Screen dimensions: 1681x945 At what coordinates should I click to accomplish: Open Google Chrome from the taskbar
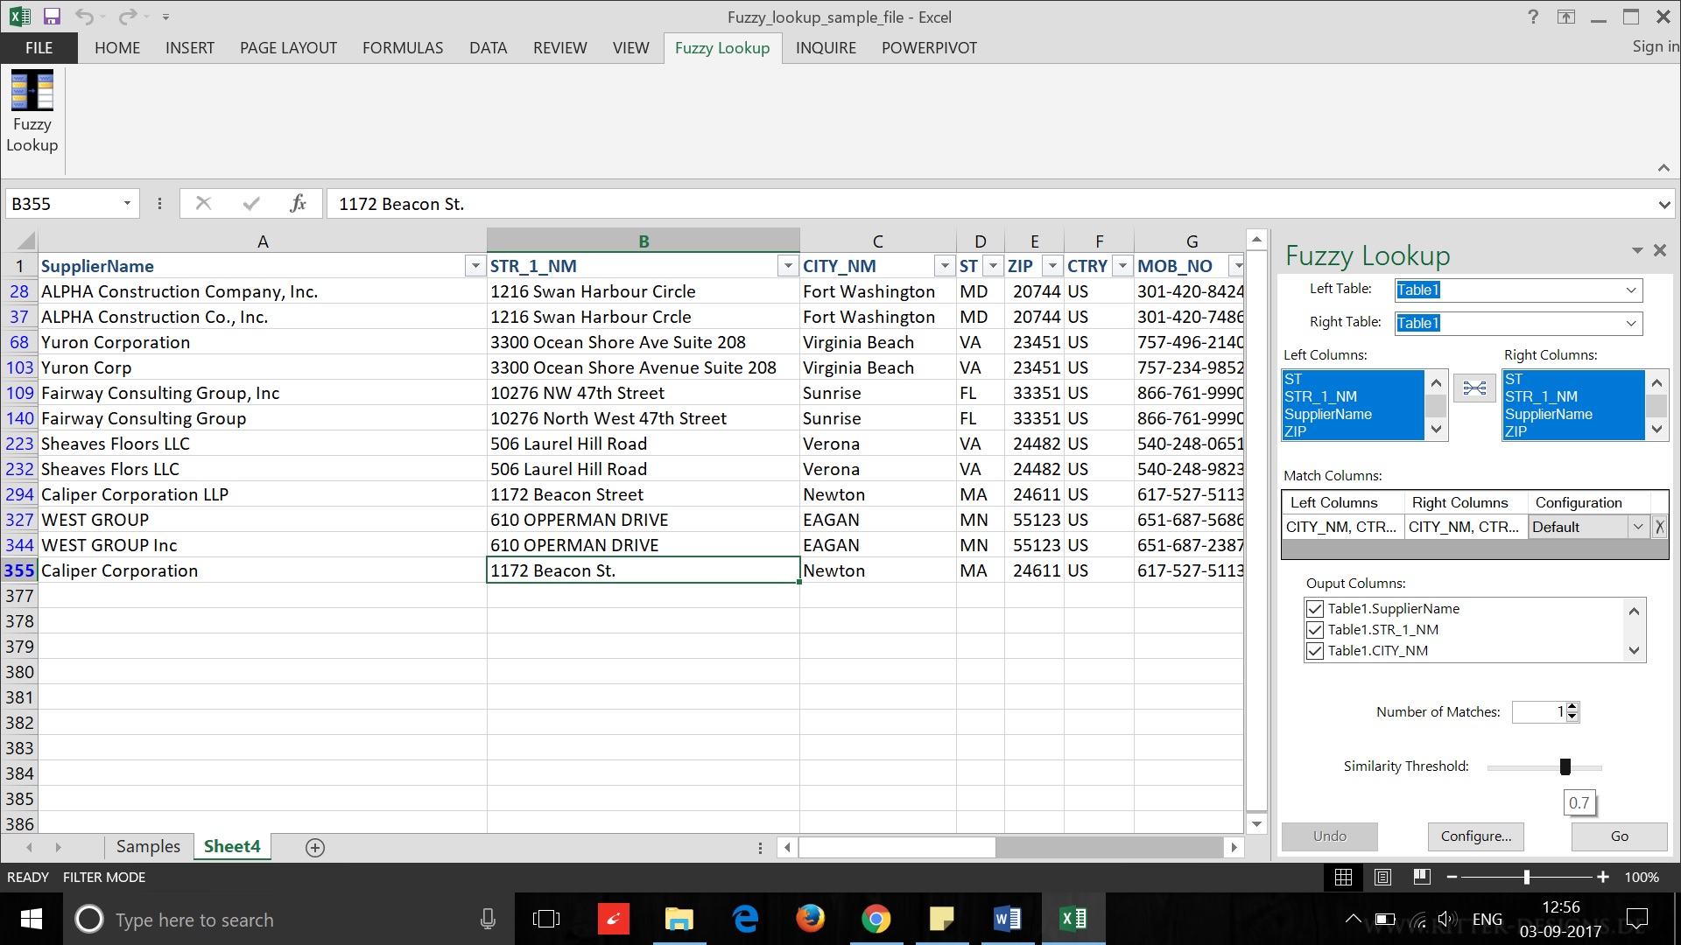876,919
